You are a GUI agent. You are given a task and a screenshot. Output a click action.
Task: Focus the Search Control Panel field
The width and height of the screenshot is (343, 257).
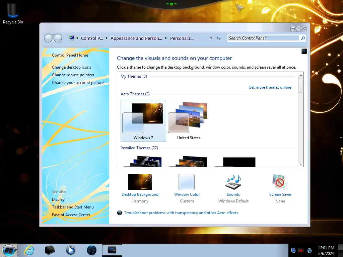263,38
